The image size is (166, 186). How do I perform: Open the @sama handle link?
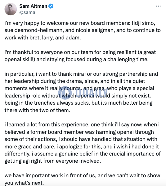27,12
